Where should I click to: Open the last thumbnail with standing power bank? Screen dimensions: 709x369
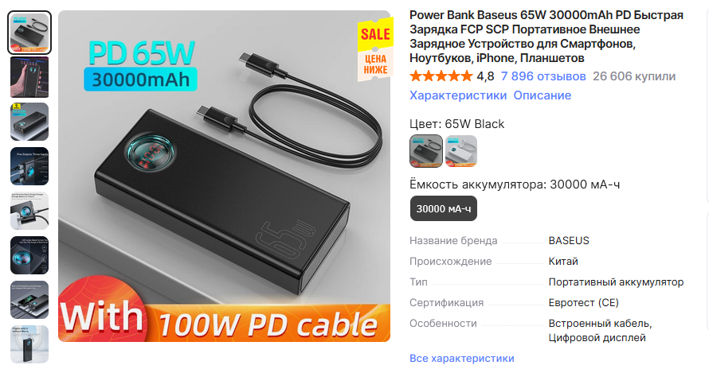tap(29, 344)
